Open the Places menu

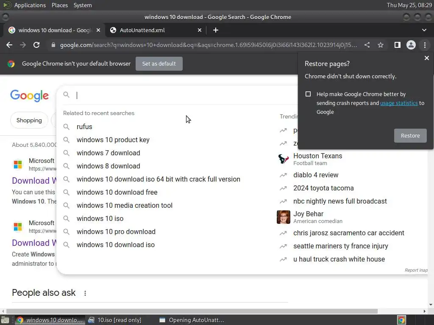click(59, 5)
